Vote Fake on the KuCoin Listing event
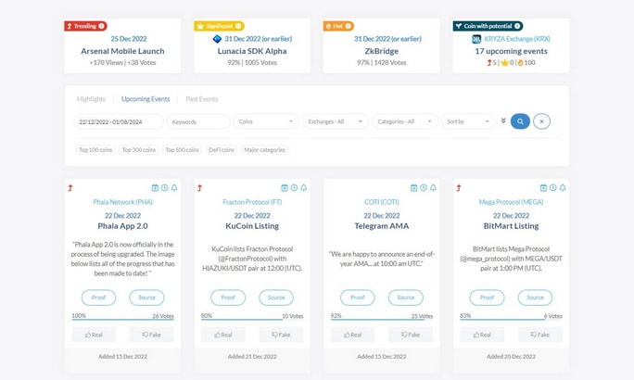 (x=281, y=335)
